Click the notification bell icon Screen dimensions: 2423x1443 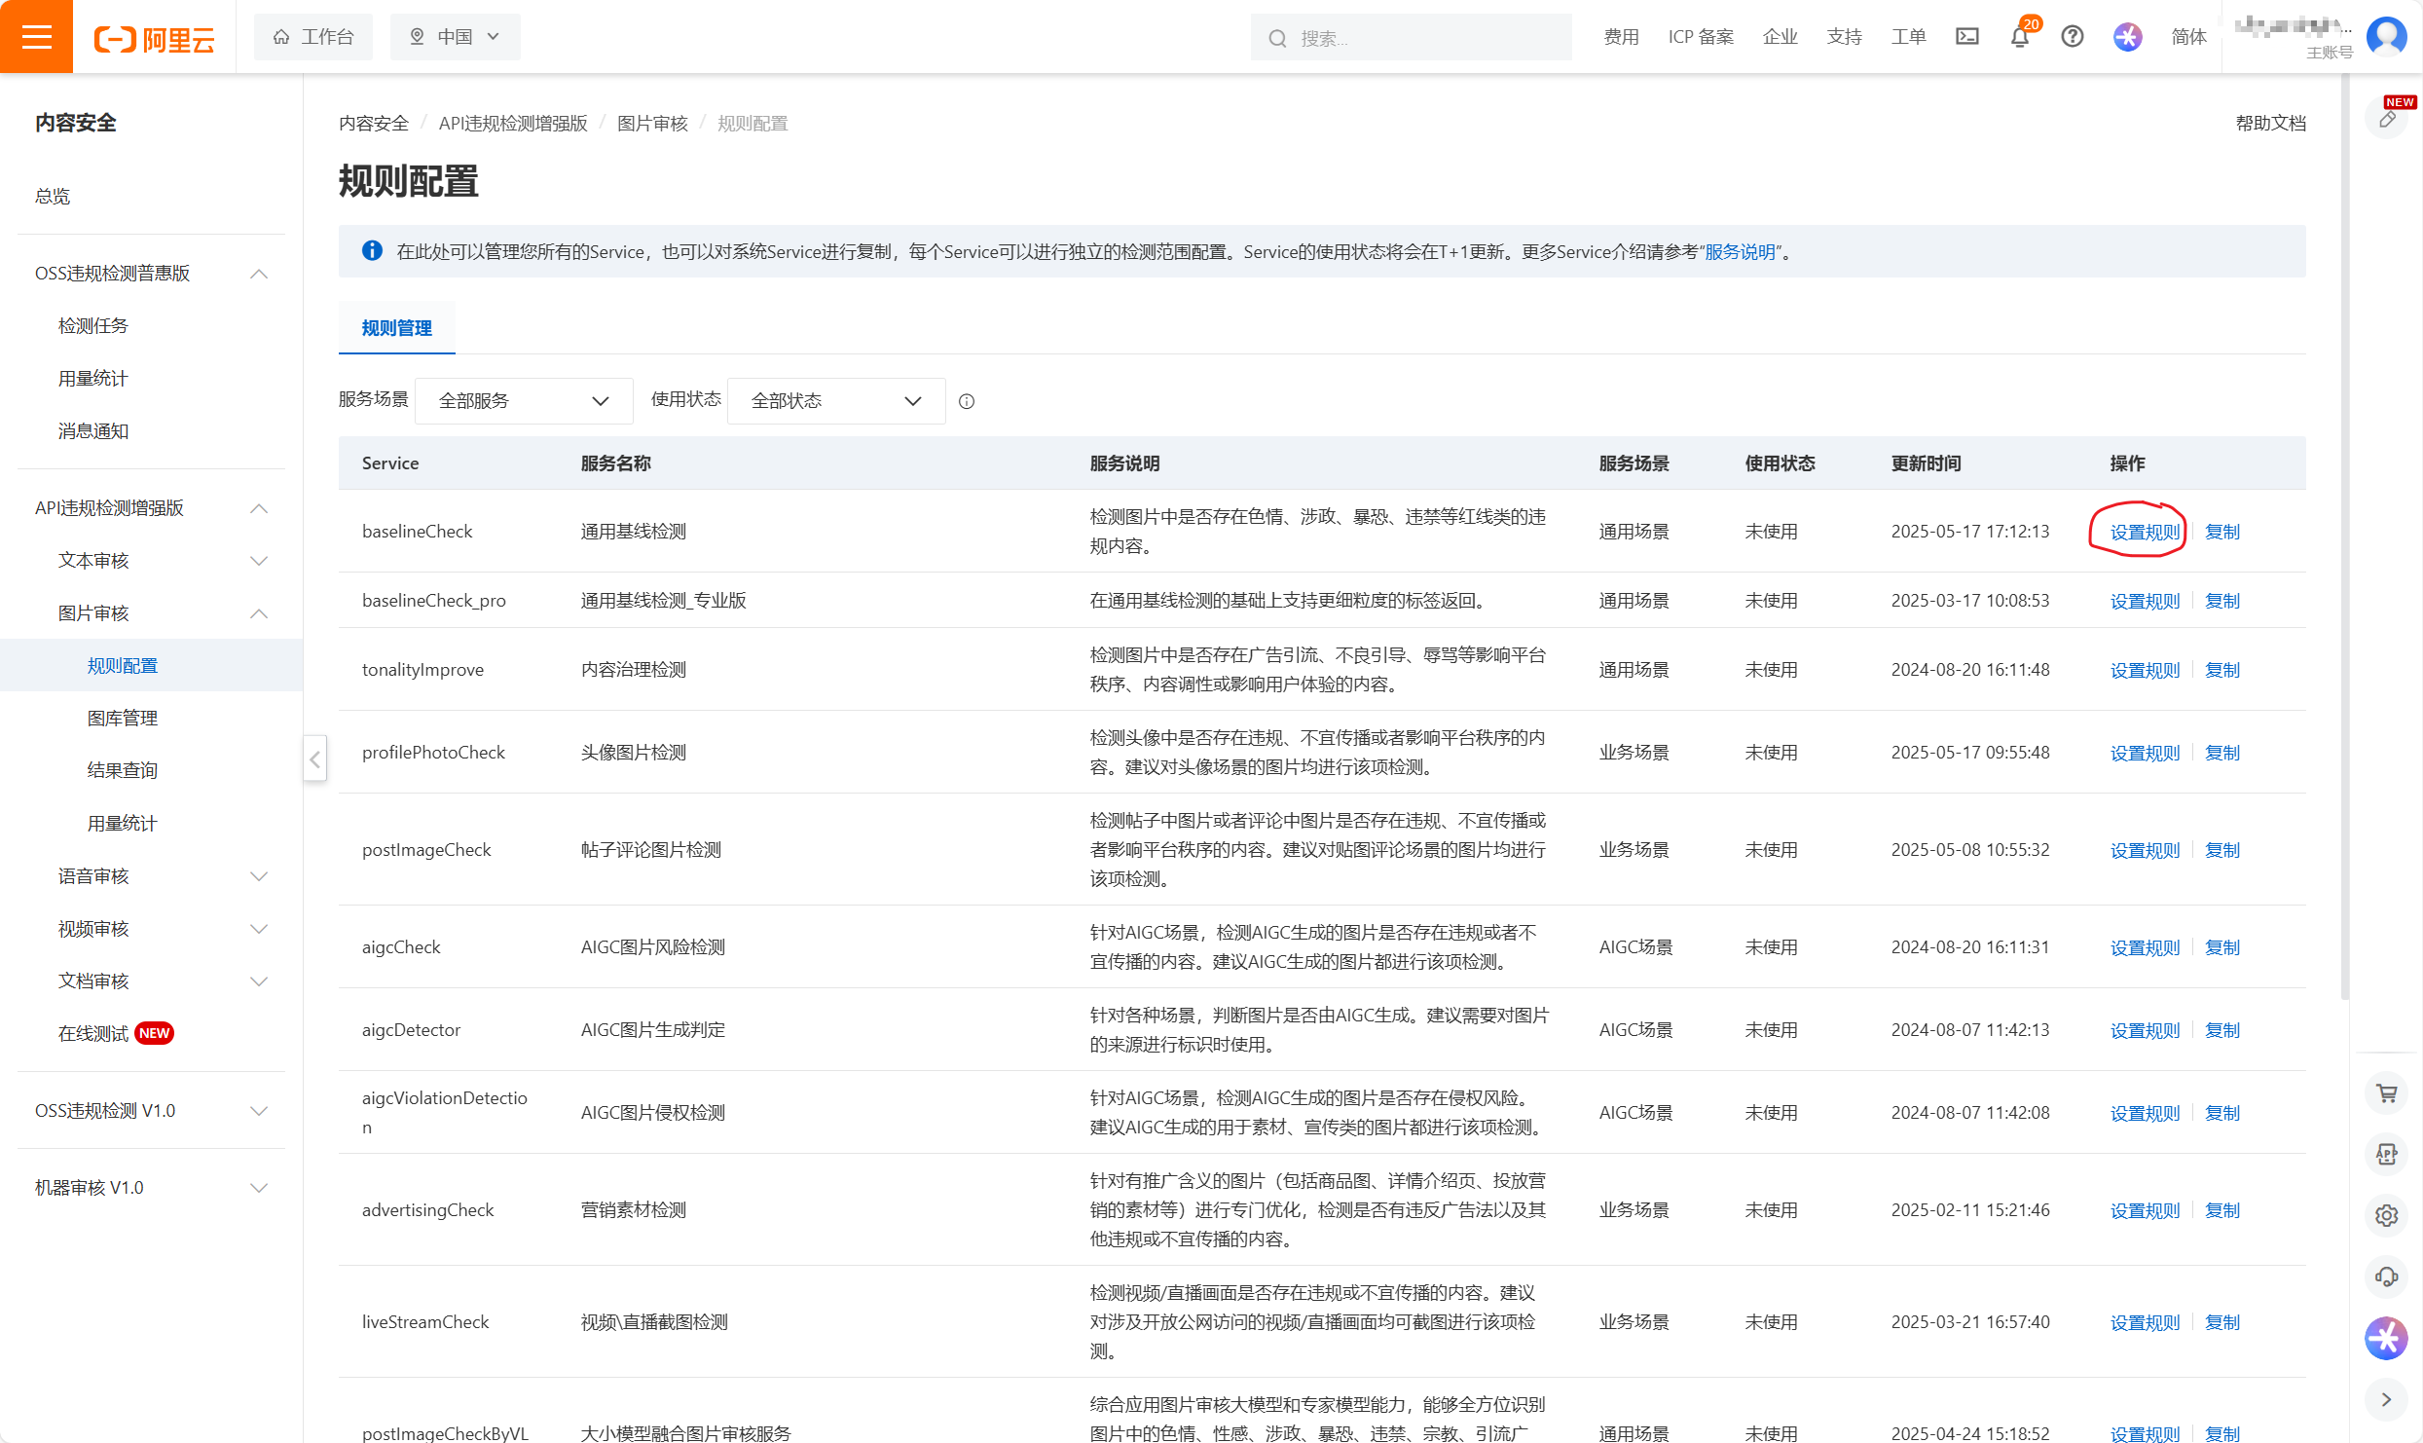2020,37
